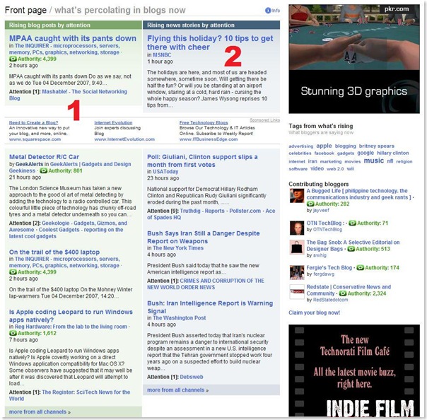The width and height of the screenshot is (427, 420).
Task: Open Redstate Conservative News link
Action: coord(349,290)
